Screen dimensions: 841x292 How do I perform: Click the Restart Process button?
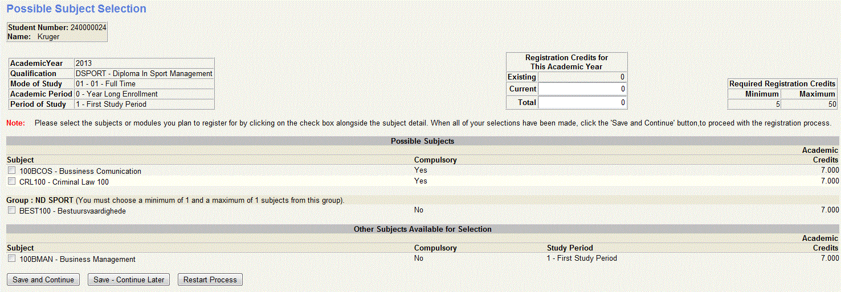(210, 280)
